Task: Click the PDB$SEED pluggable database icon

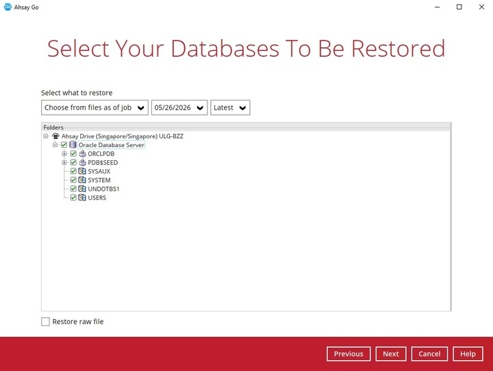Action: point(82,162)
